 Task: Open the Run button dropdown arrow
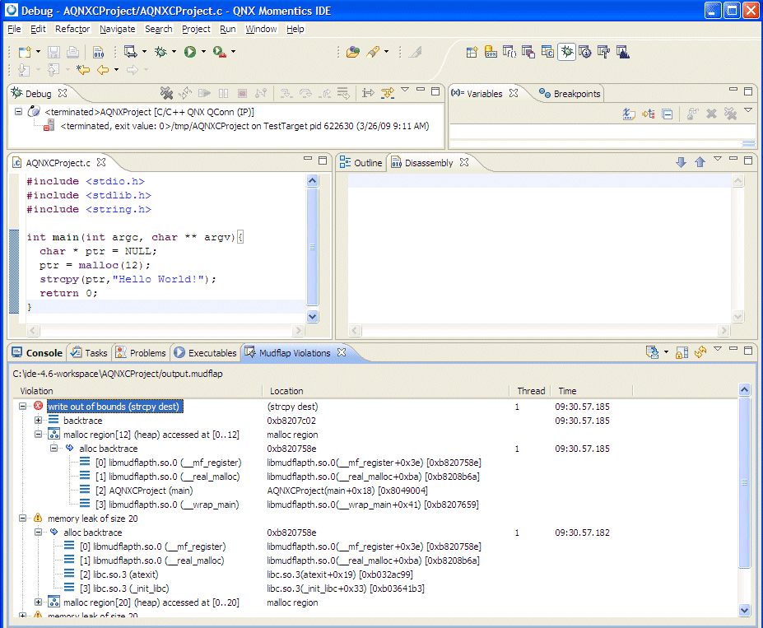[x=203, y=52]
